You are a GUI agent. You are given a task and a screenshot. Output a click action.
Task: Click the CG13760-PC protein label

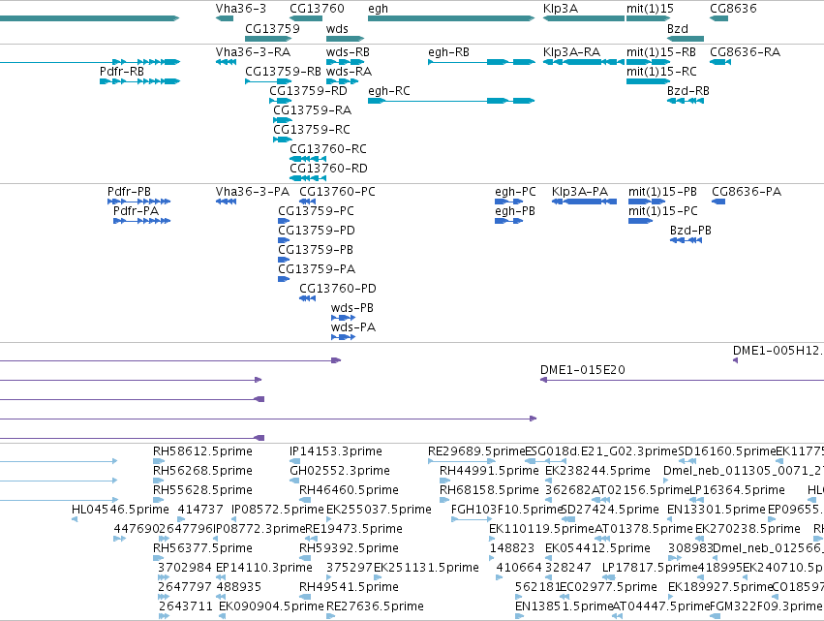tap(337, 192)
